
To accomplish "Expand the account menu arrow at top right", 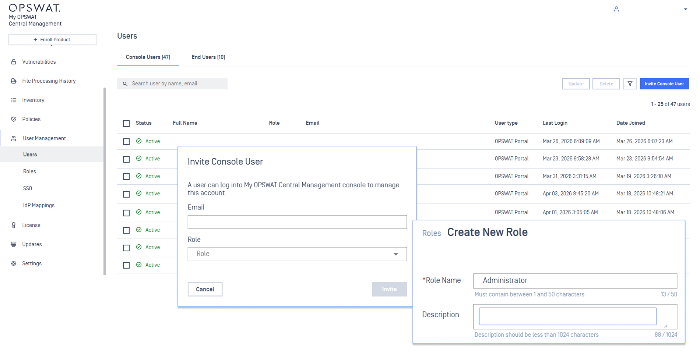I will (x=685, y=10).
